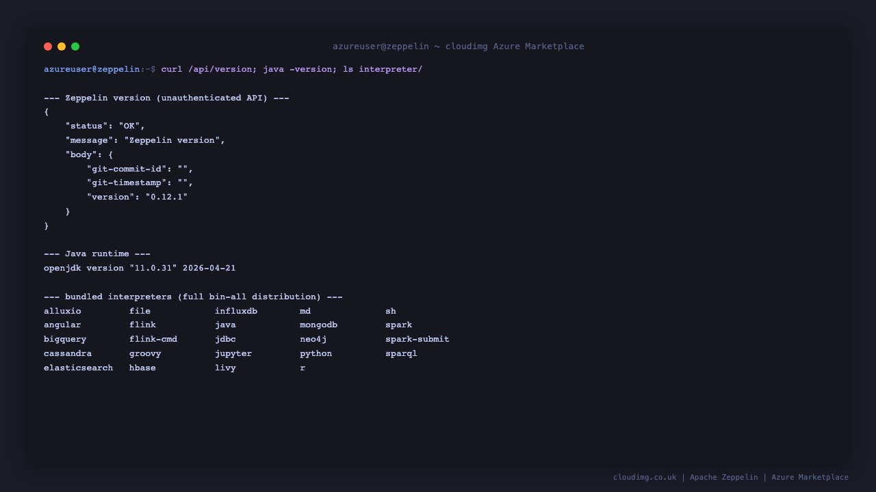Click the '"status": "OK"' line
Viewport: 876px width, 492px height.
105,126
